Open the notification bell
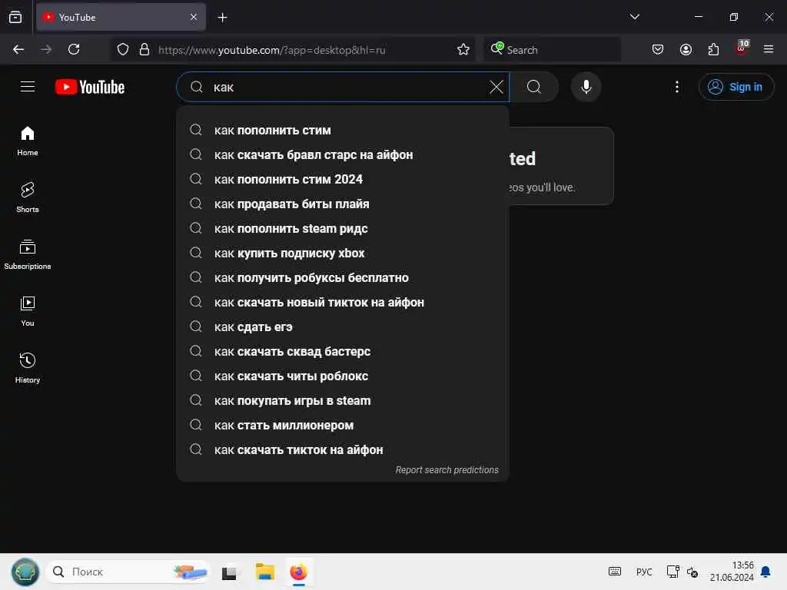This screenshot has height=590, width=787. click(x=766, y=572)
